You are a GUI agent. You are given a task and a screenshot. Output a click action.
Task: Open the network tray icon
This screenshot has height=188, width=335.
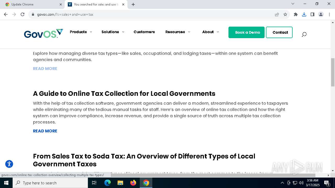coord(295,183)
